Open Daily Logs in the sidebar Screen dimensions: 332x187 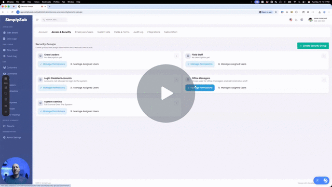(10, 39)
